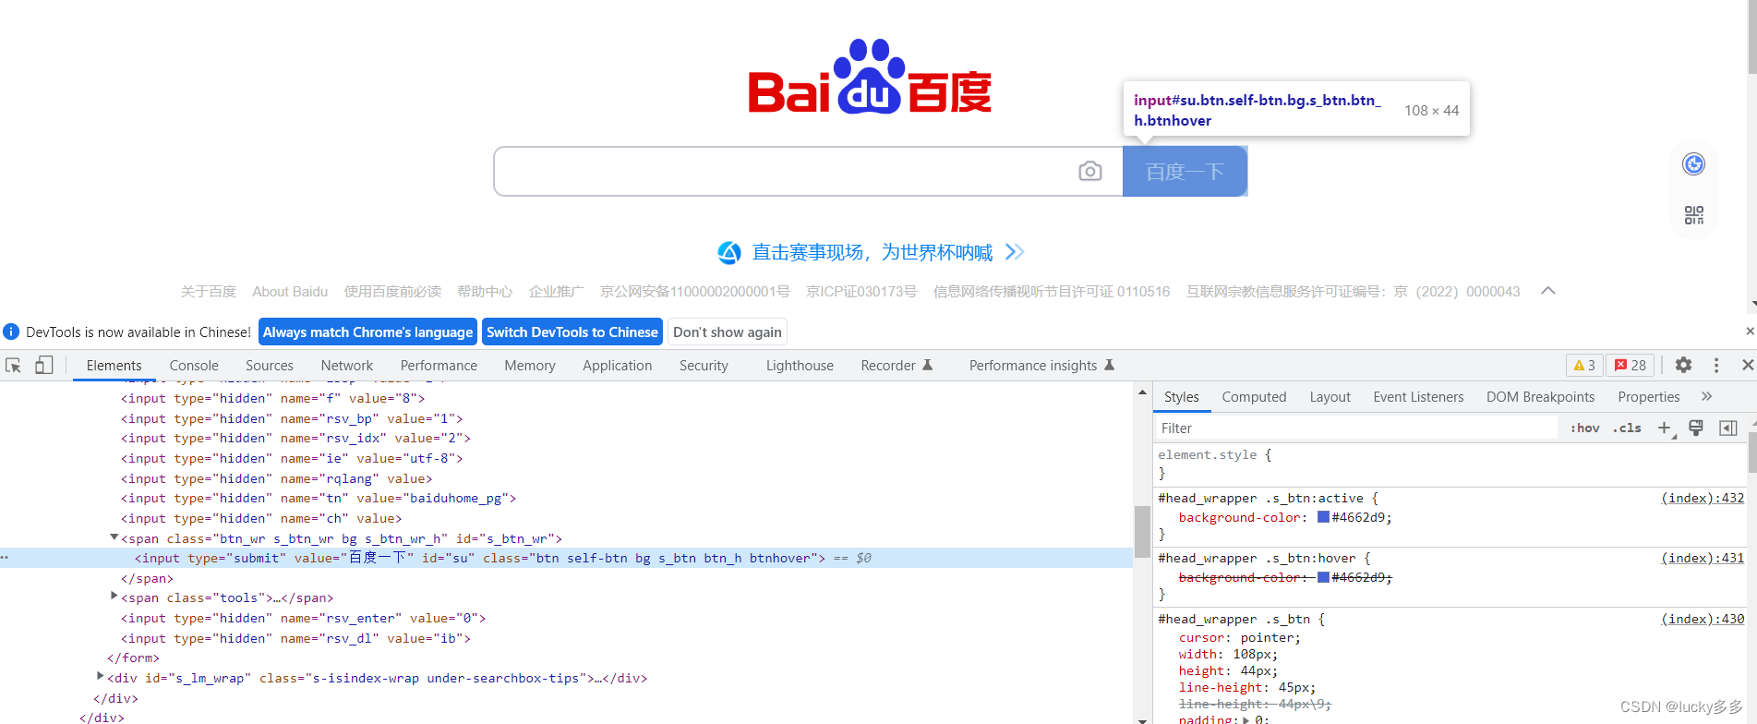
Task: Click the 直击赛事现场 headline link
Action: click(872, 253)
